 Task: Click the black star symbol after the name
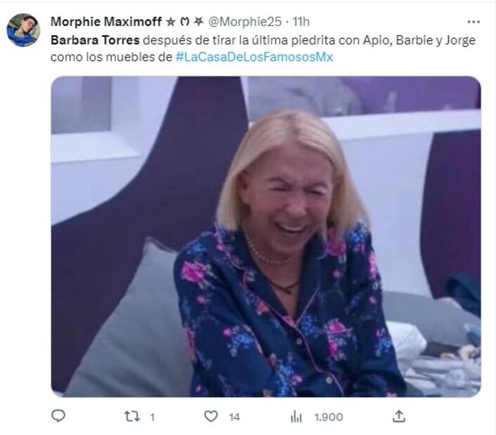171,22
